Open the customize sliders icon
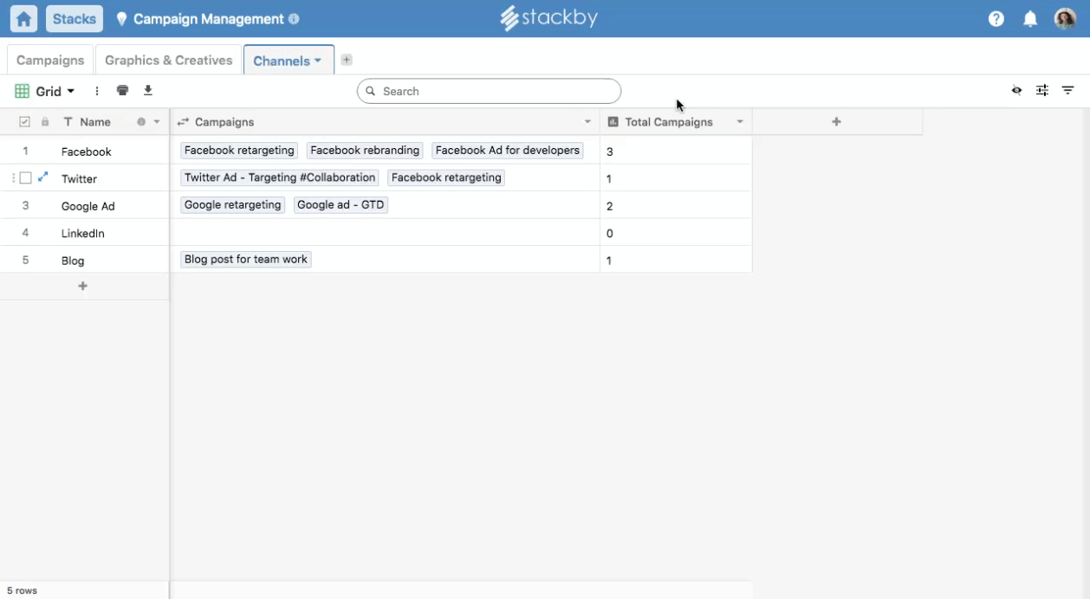The width and height of the screenshot is (1090, 599). (1042, 90)
